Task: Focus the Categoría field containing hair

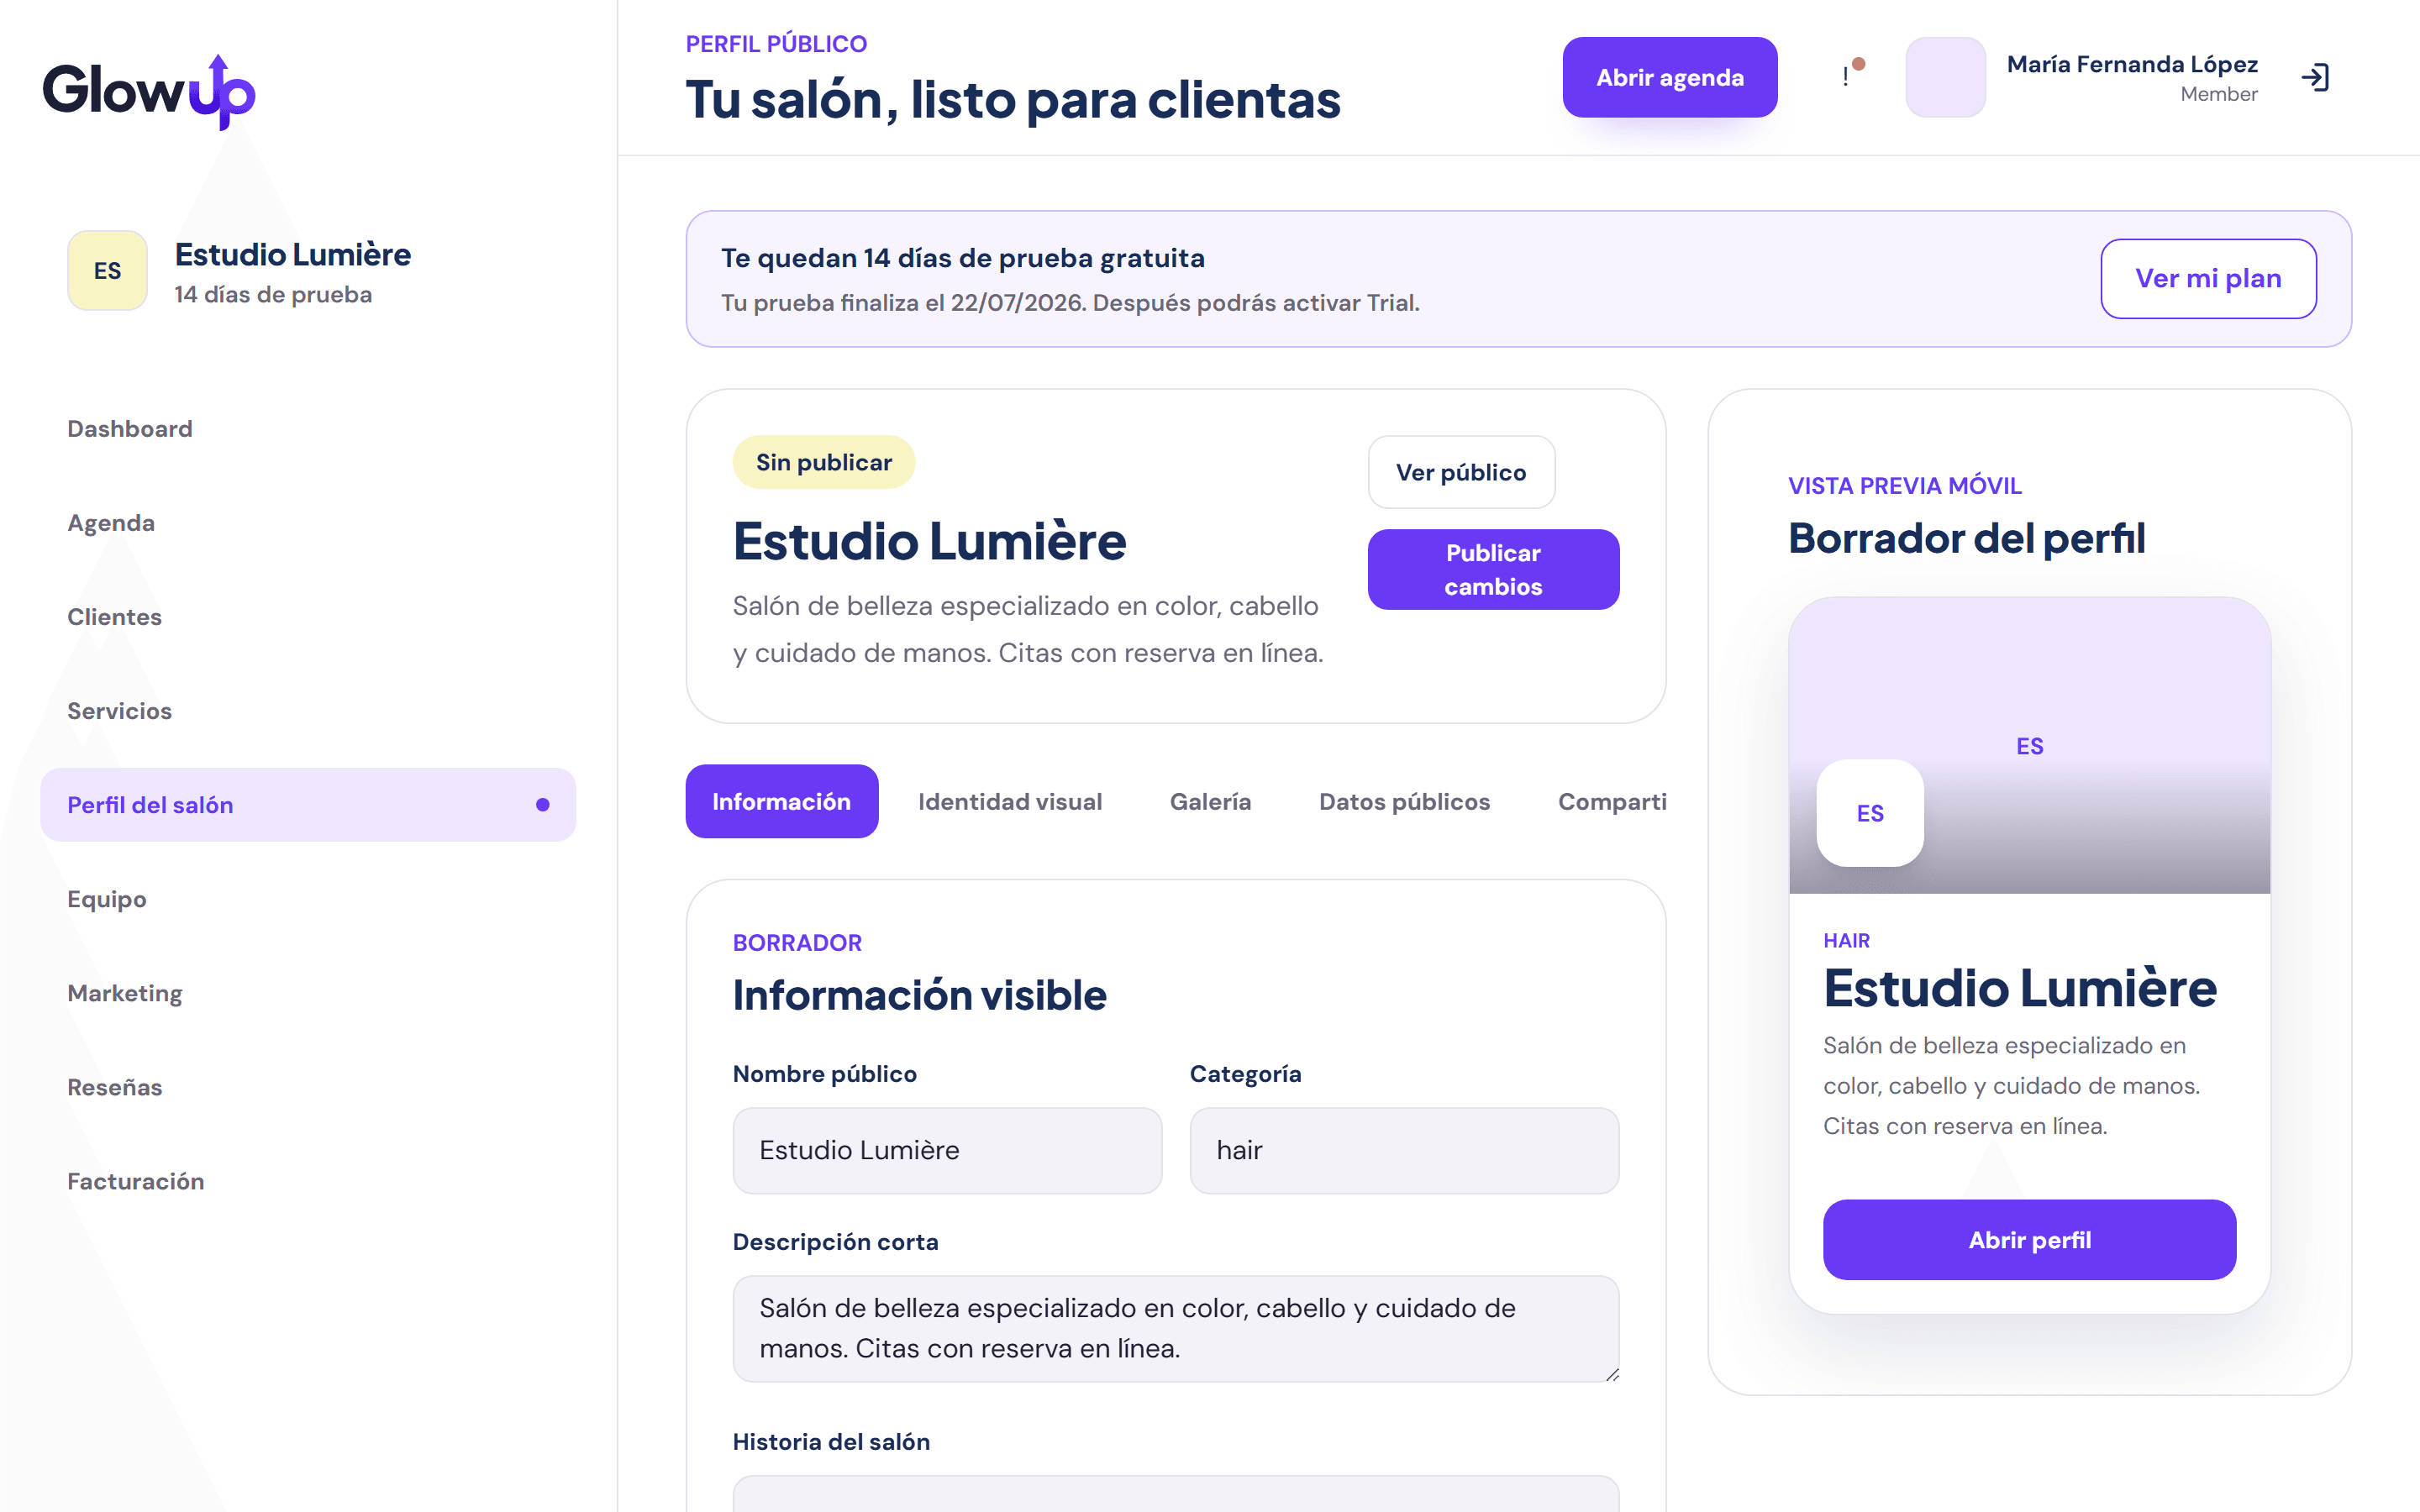Action: [x=1404, y=1150]
